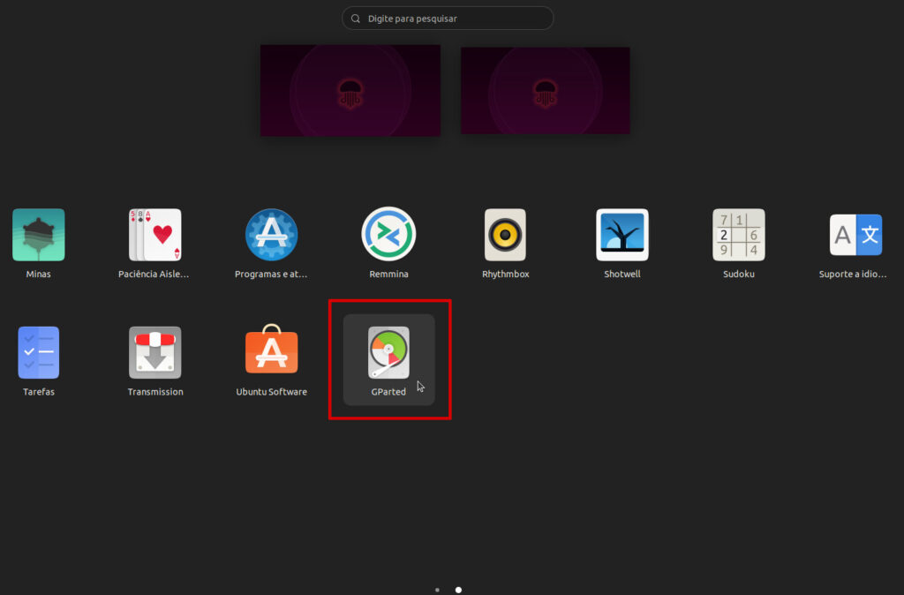Click the "Remmina" label text
The height and width of the screenshot is (595, 904).
tap(388, 274)
